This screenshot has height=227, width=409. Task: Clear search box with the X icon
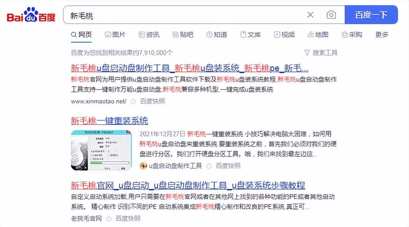click(x=310, y=15)
